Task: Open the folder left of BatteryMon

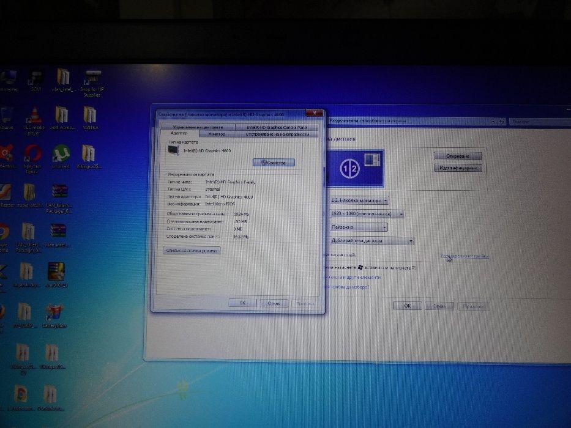Action: [24, 315]
